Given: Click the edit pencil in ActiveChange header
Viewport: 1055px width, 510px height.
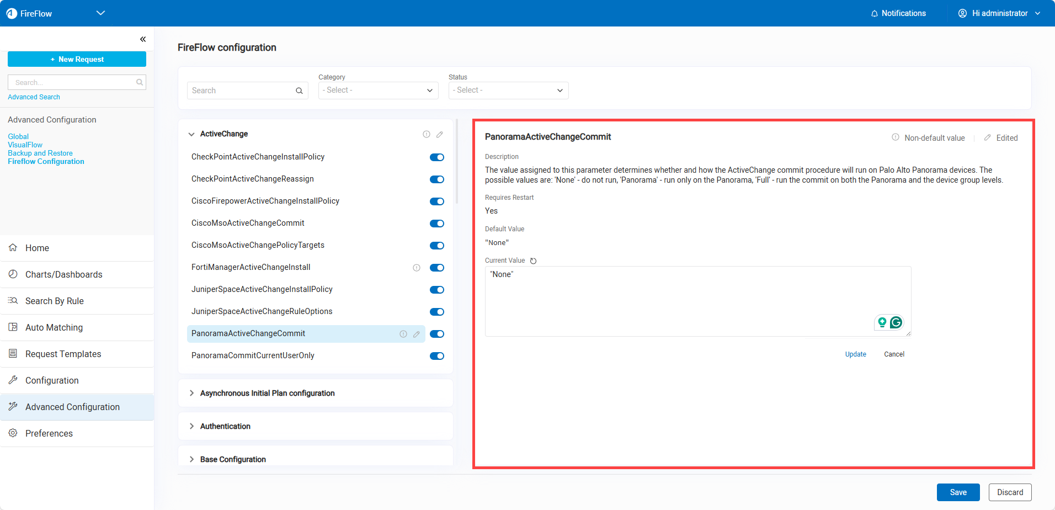Looking at the screenshot, I should (440, 134).
